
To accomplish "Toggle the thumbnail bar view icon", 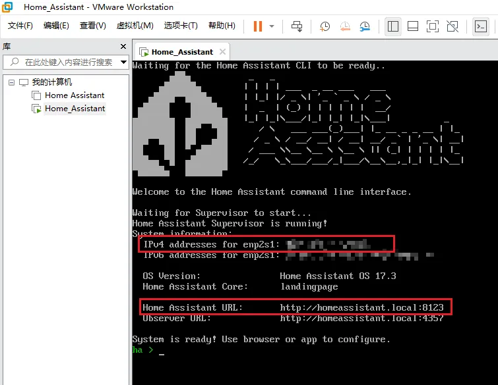I will coord(412,26).
